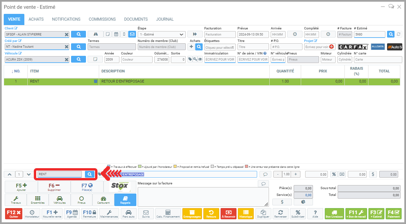The width and height of the screenshot is (406, 224).
Task: Open the Entreposages storage button
Action: [192, 214]
